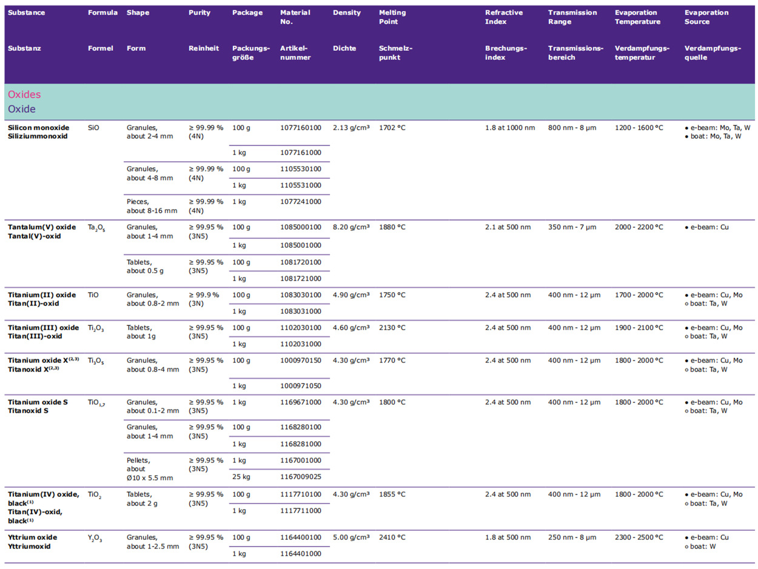The width and height of the screenshot is (758, 569).
Task: Click material number 1085001000
Action: 301,245
